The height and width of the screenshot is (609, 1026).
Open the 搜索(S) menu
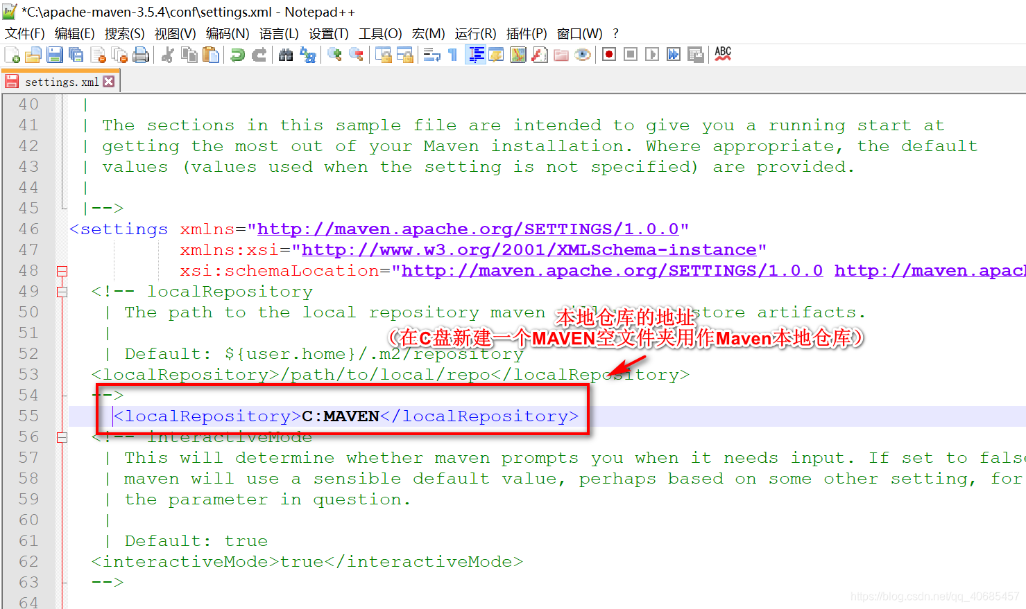click(125, 34)
